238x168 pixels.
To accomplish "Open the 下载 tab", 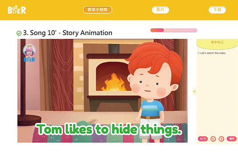I will pyautogui.click(x=217, y=10).
